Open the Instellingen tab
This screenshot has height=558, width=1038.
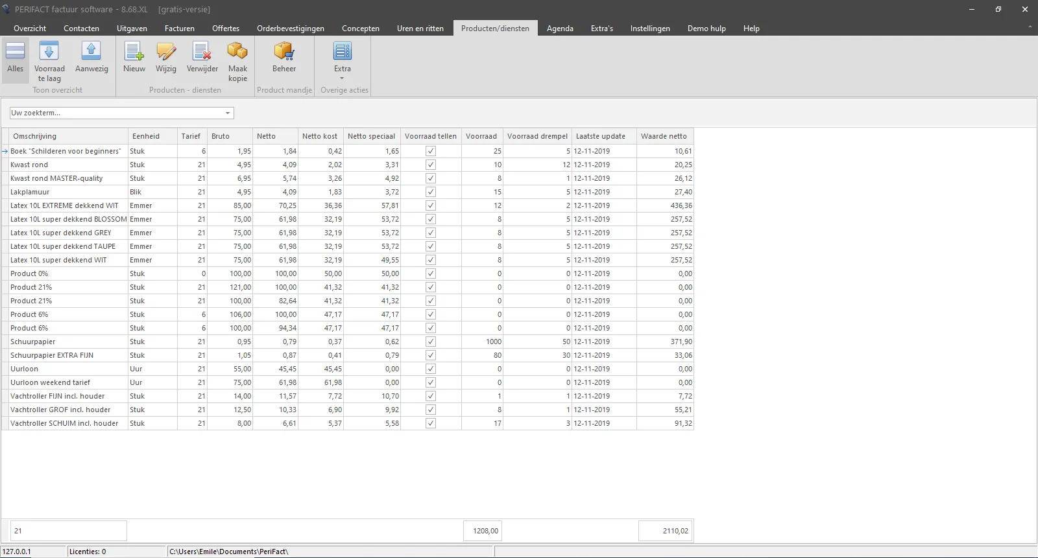click(x=650, y=29)
